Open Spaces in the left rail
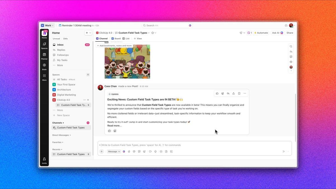The width and height of the screenshot is (336, 189). pyautogui.click(x=44, y=45)
